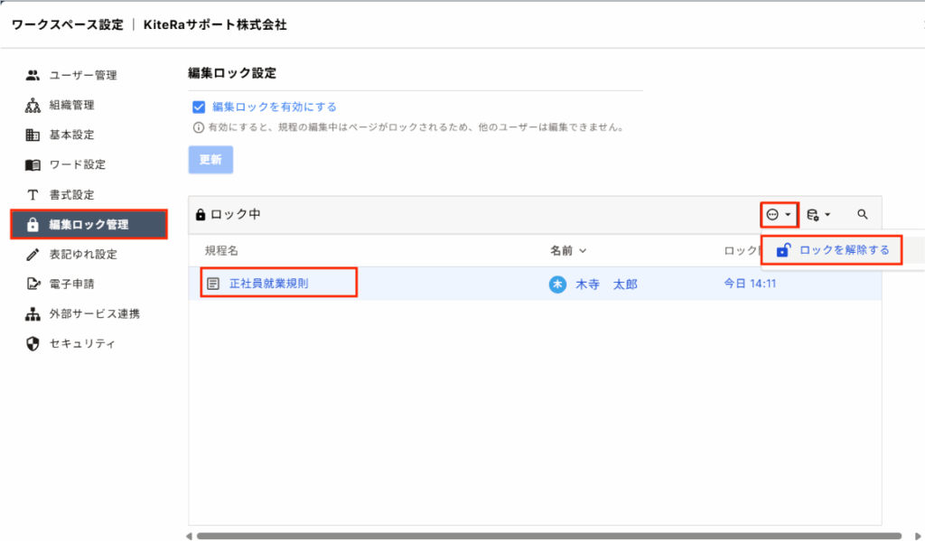925x541 pixels.
Task: Sort by the 名前 column header
Action: coord(567,250)
